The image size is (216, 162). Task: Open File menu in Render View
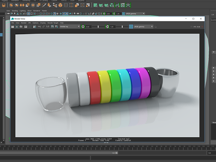pyautogui.click(x=12, y=23)
